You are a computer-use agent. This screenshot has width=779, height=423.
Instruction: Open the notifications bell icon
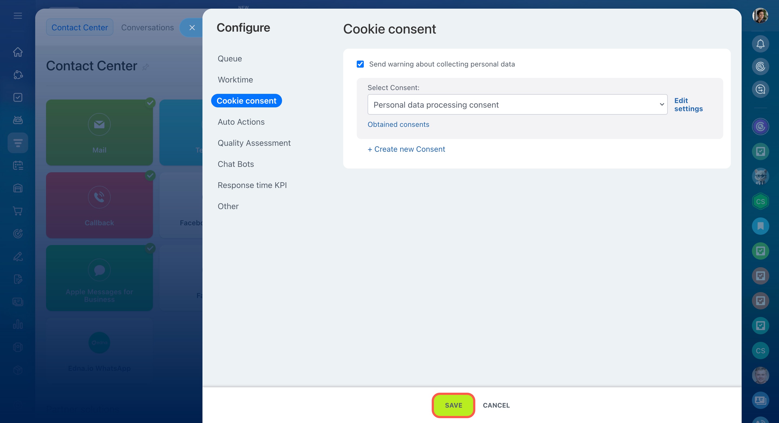click(x=760, y=44)
